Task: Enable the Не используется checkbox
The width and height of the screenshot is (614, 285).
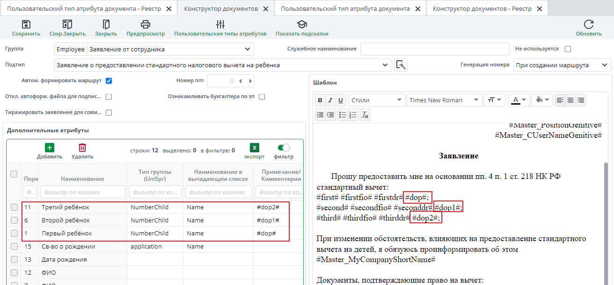Action: tap(567, 49)
